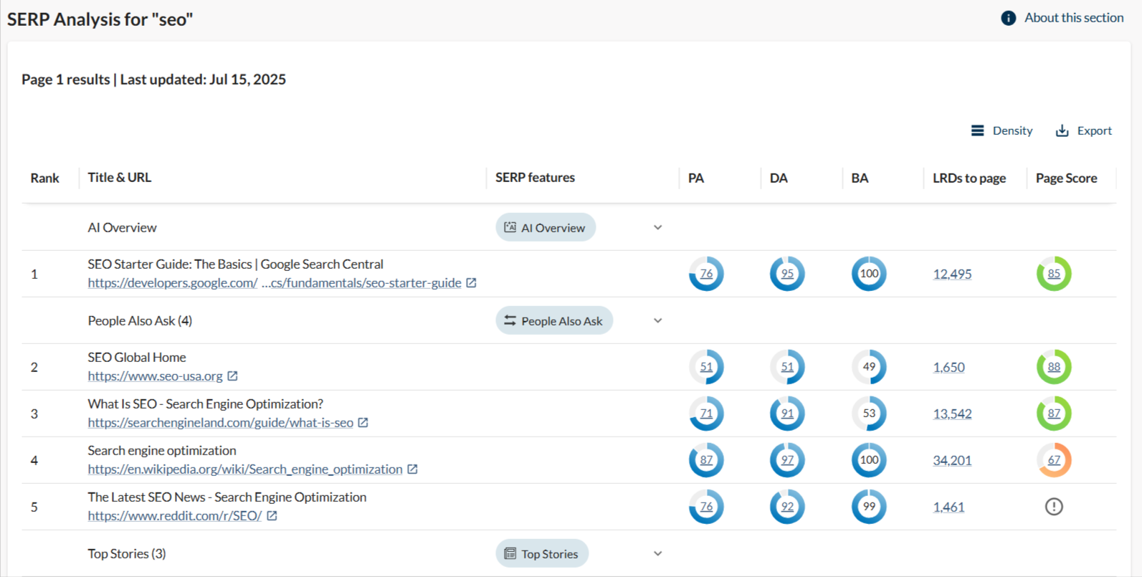Click the 'Page 1 results | Last updated' text
1142x577 pixels.
pyautogui.click(x=153, y=80)
